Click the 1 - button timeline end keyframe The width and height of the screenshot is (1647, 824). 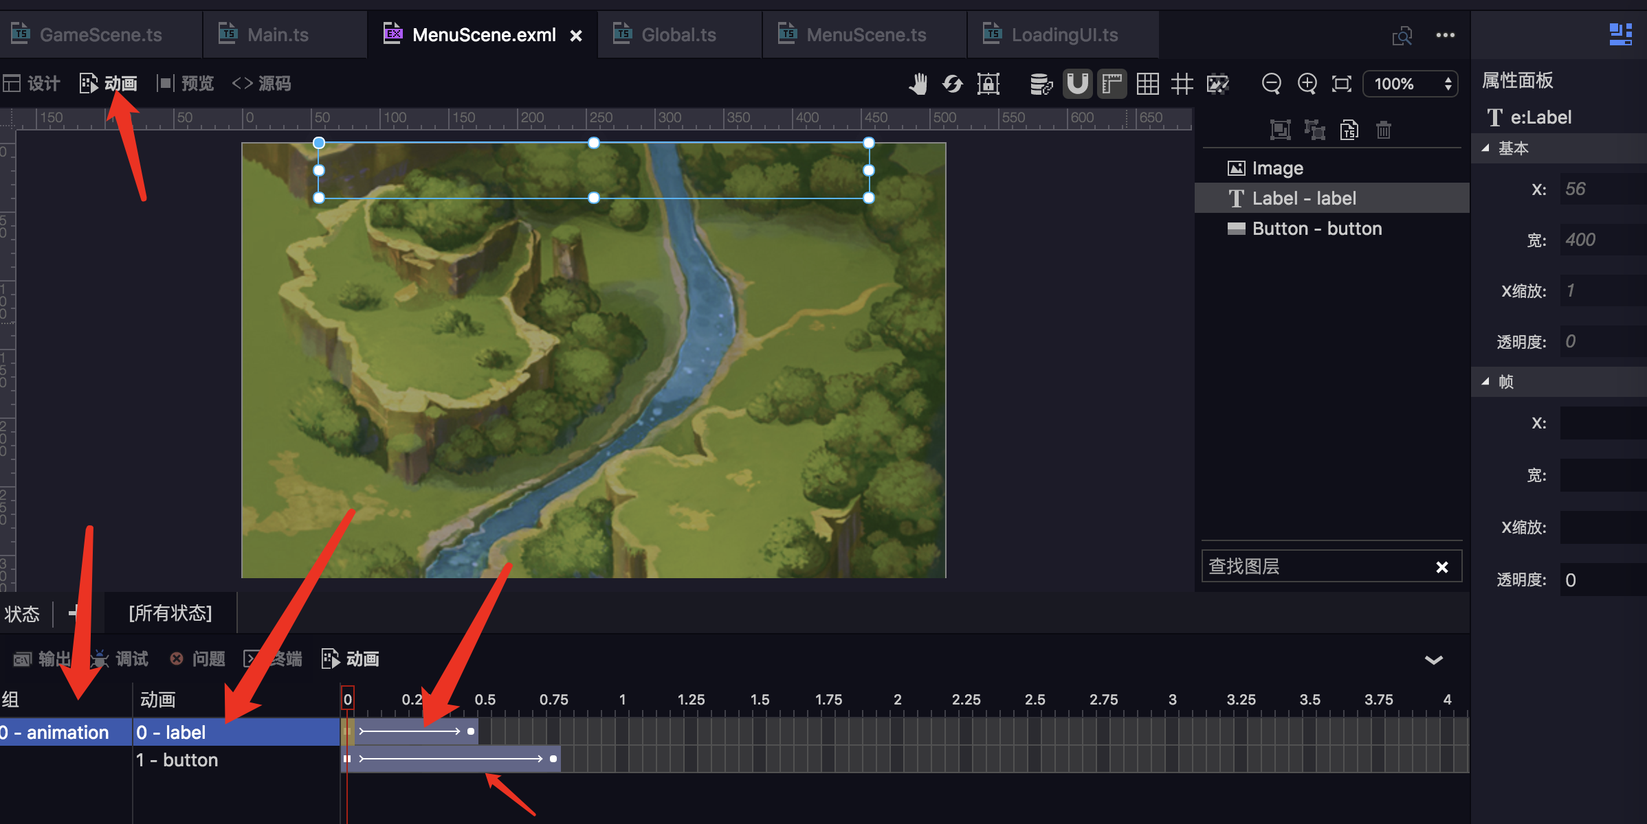[553, 759]
